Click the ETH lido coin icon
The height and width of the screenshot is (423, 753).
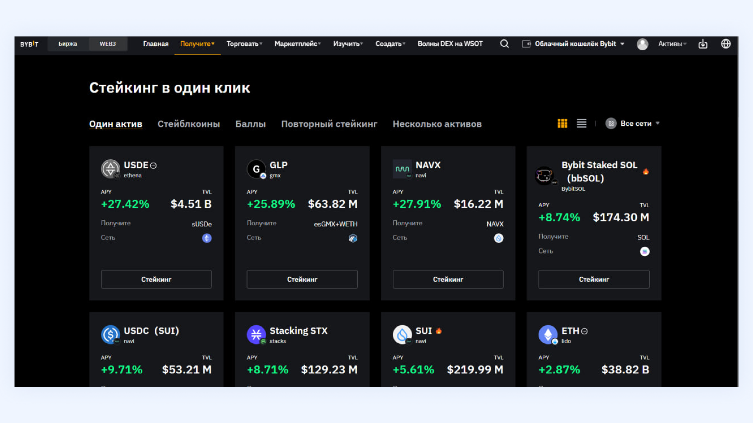548,334
